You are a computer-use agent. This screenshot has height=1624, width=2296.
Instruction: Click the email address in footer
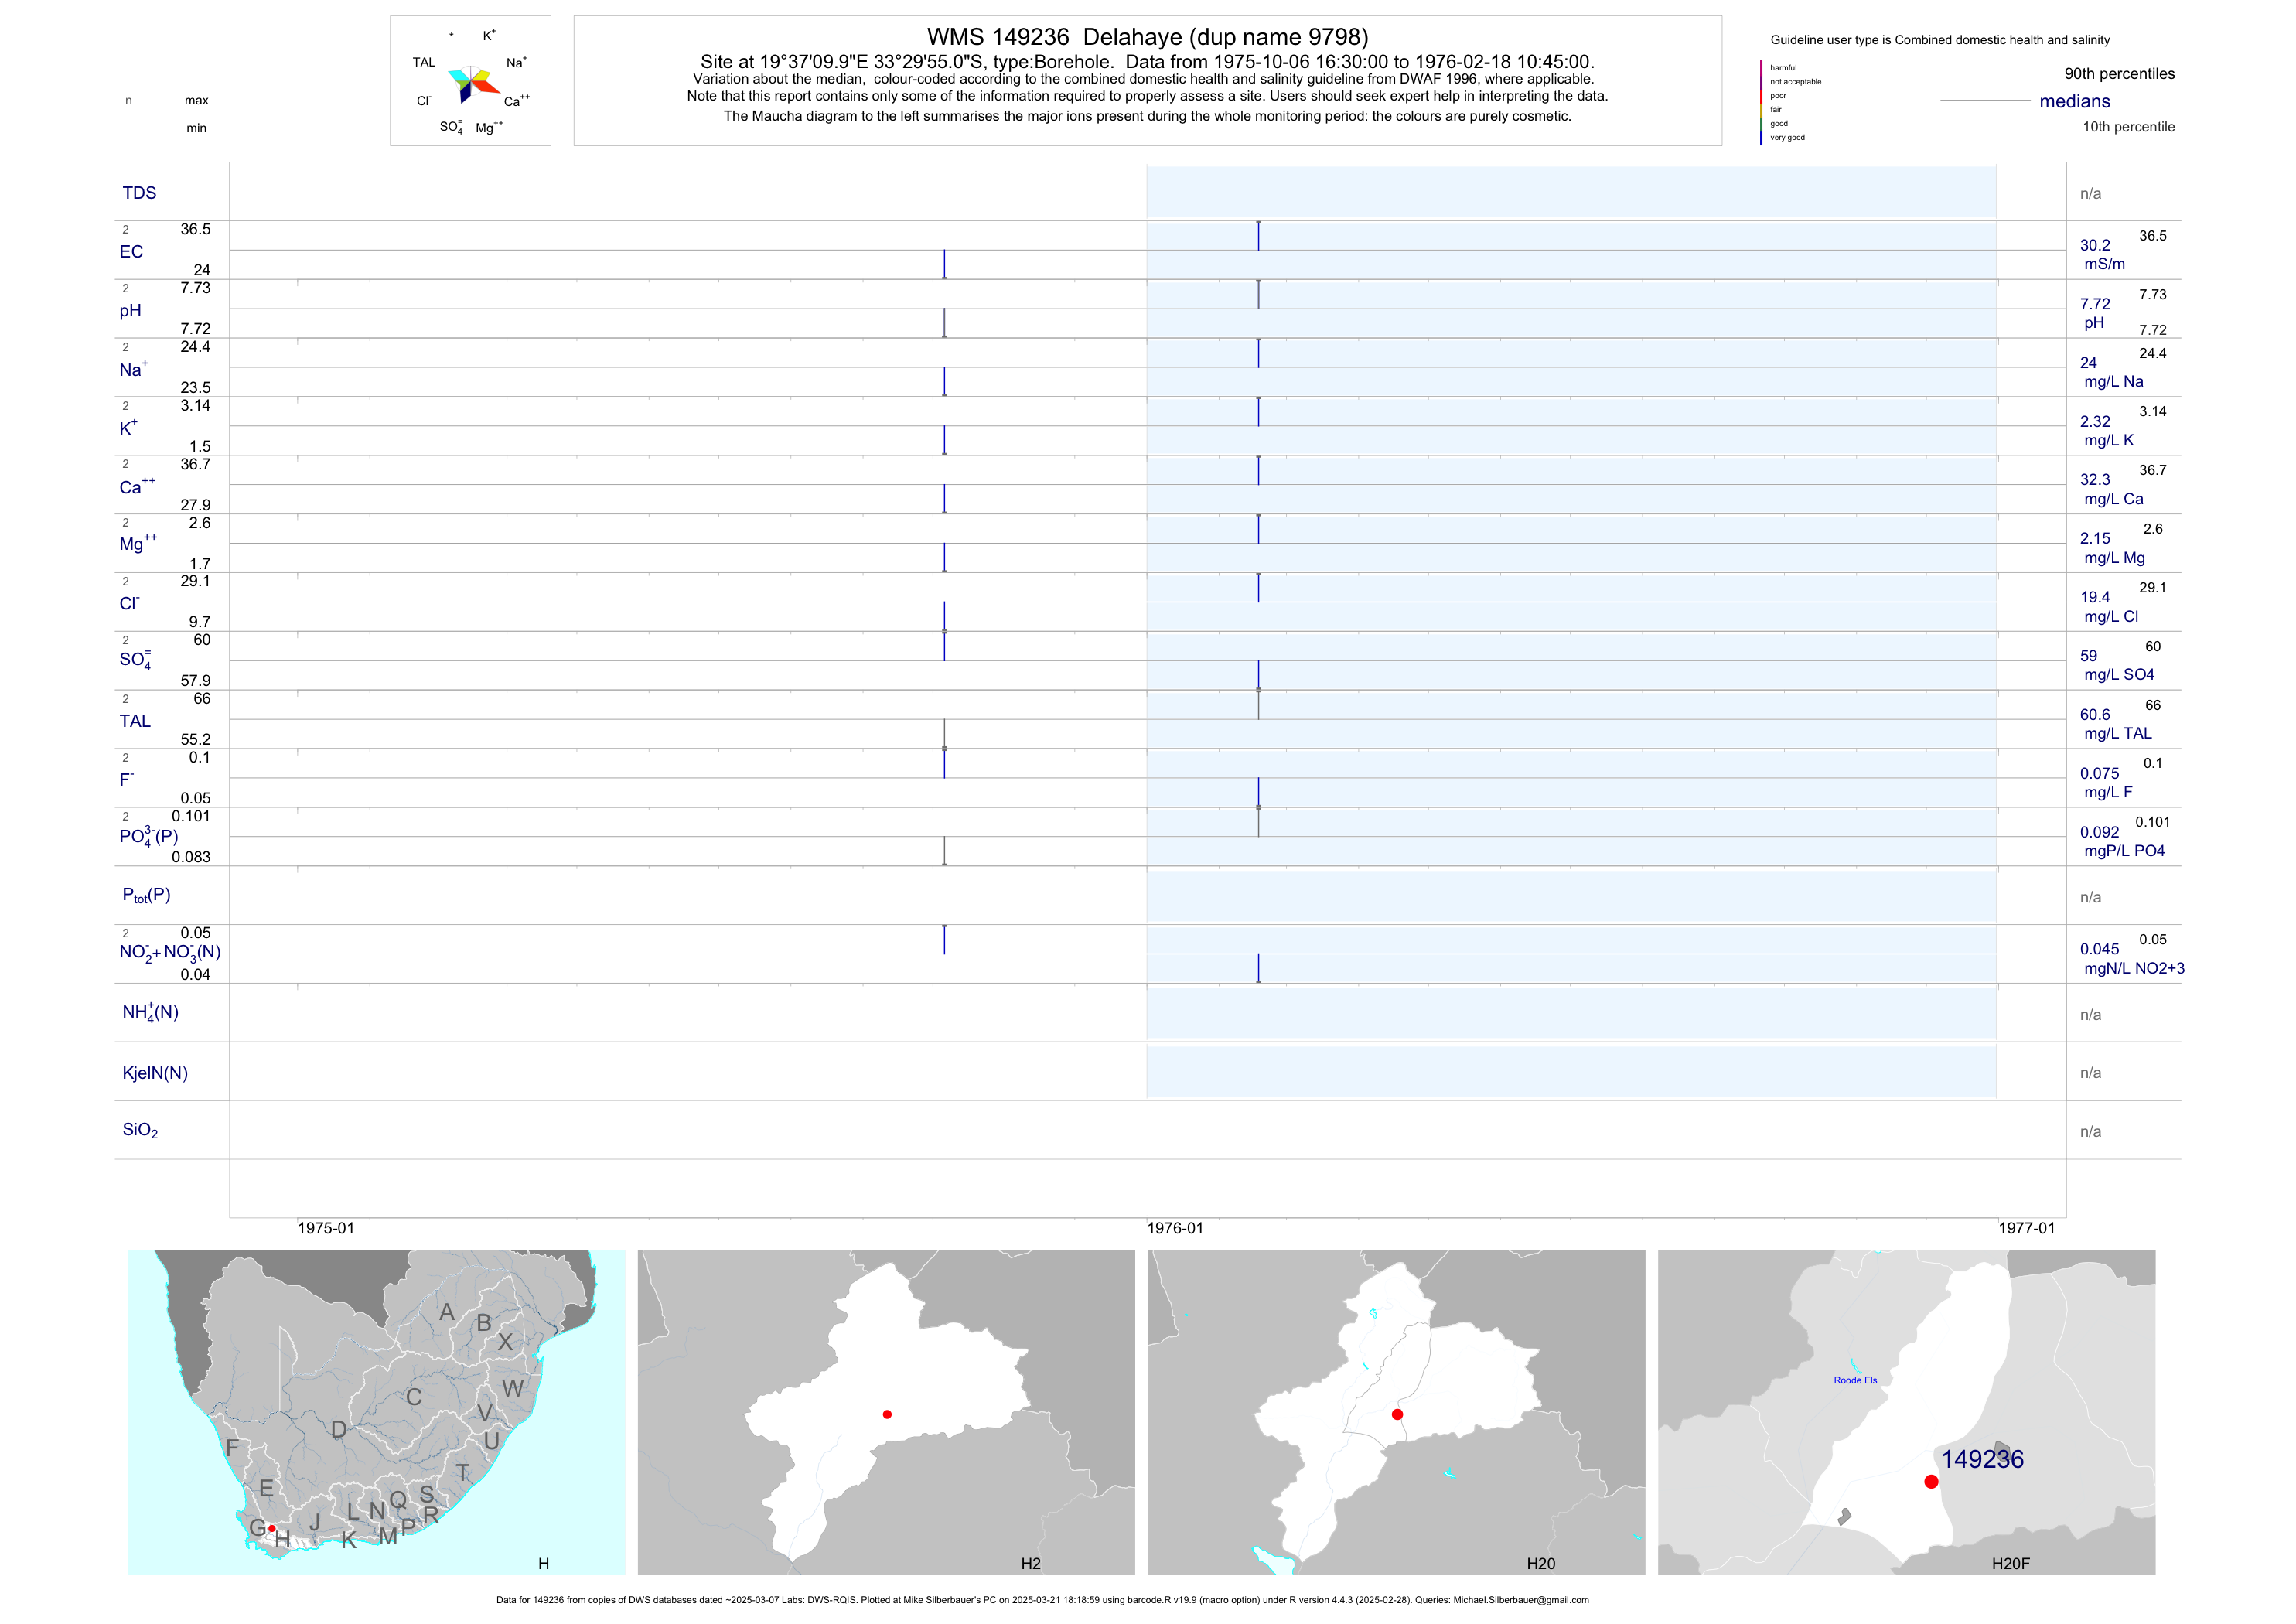pos(1520,1600)
